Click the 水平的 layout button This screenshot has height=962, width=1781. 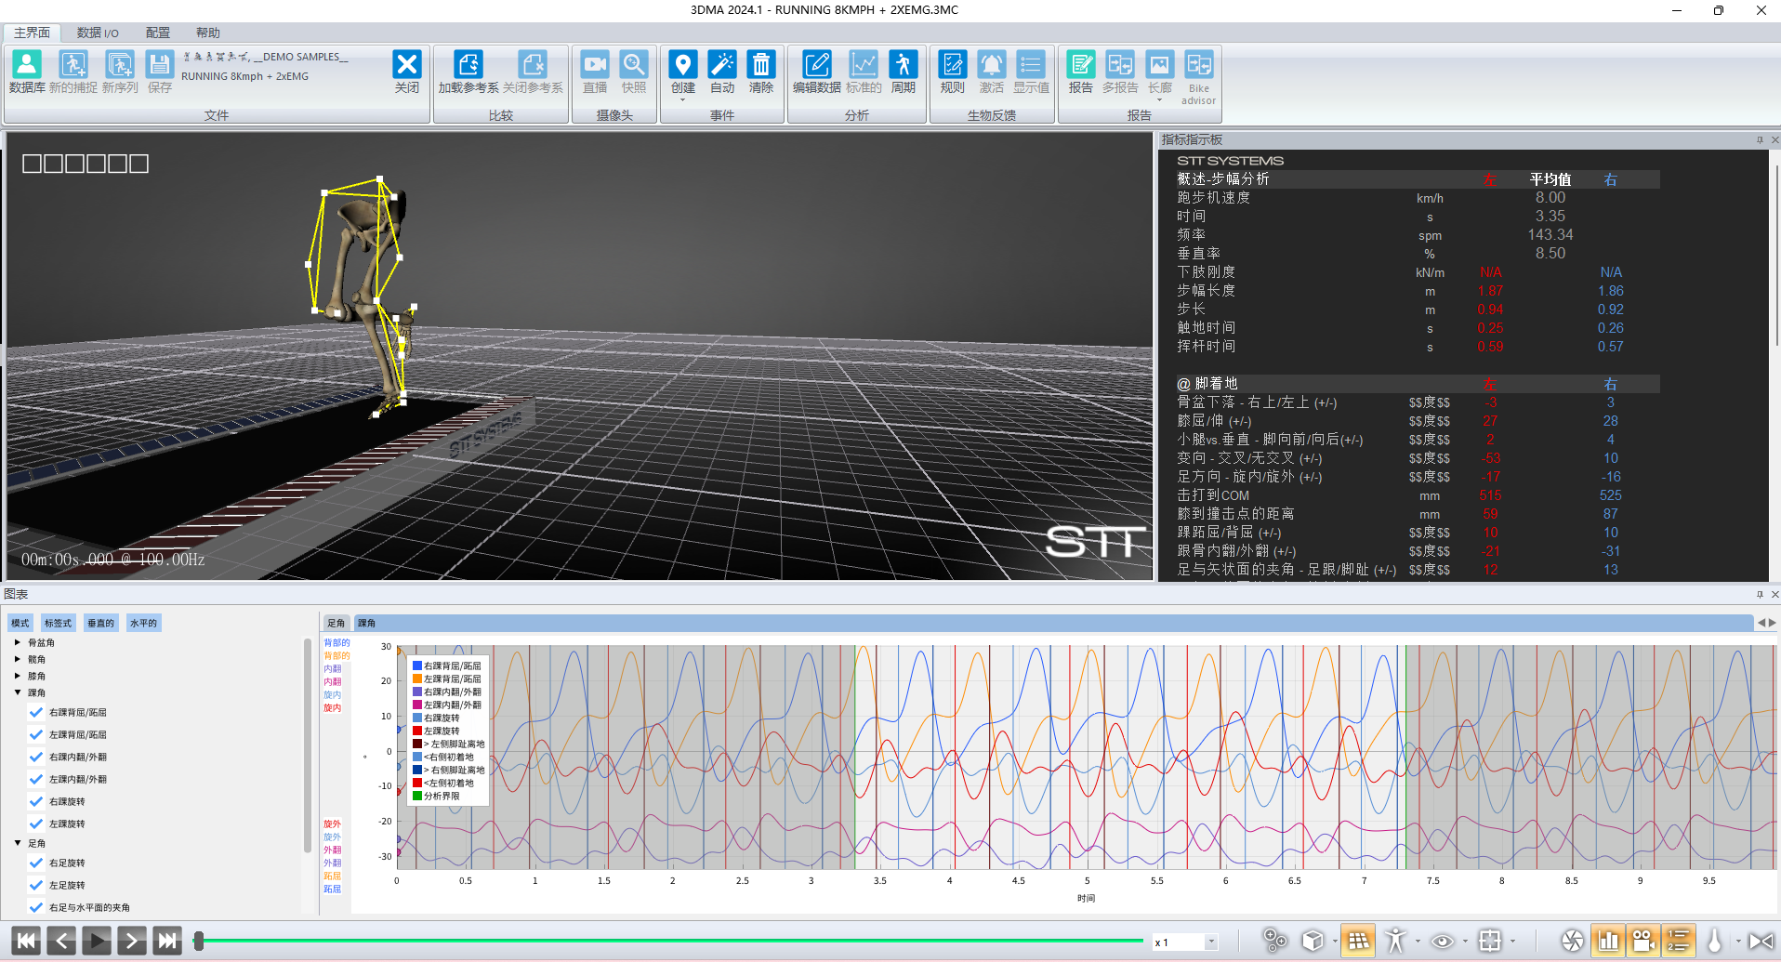[x=143, y=623]
